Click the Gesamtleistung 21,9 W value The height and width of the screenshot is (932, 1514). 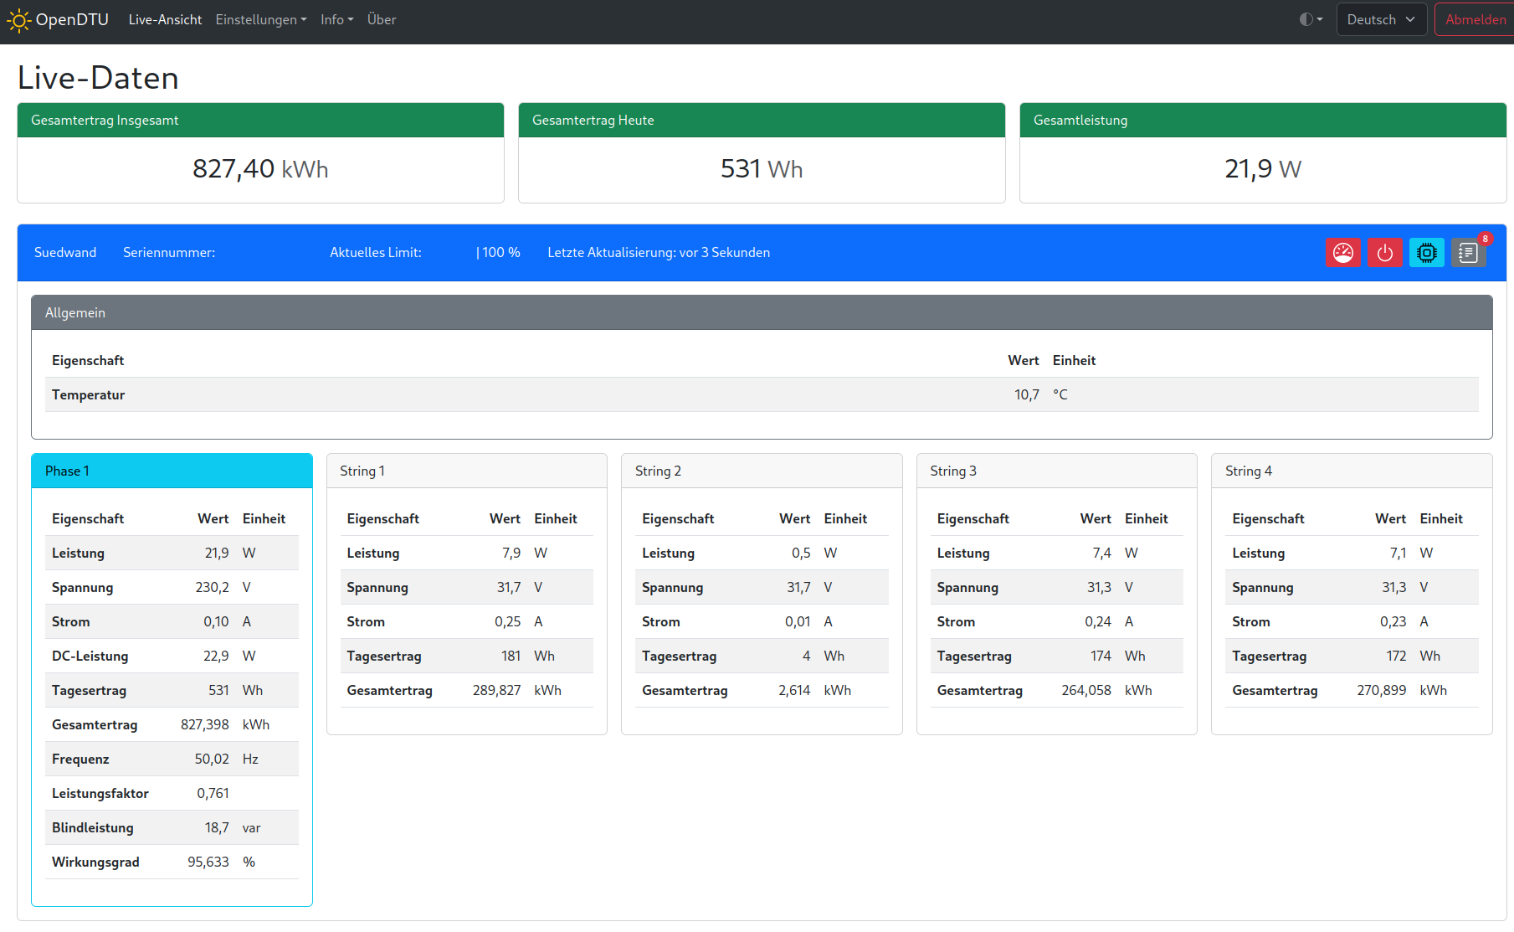point(1262,169)
